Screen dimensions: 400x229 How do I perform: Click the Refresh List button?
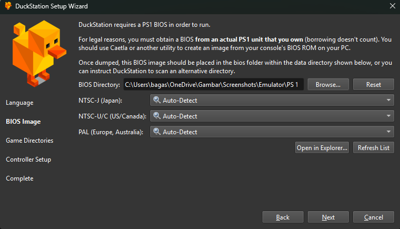pyautogui.click(x=374, y=148)
